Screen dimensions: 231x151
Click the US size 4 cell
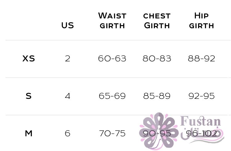pos(67,96)
